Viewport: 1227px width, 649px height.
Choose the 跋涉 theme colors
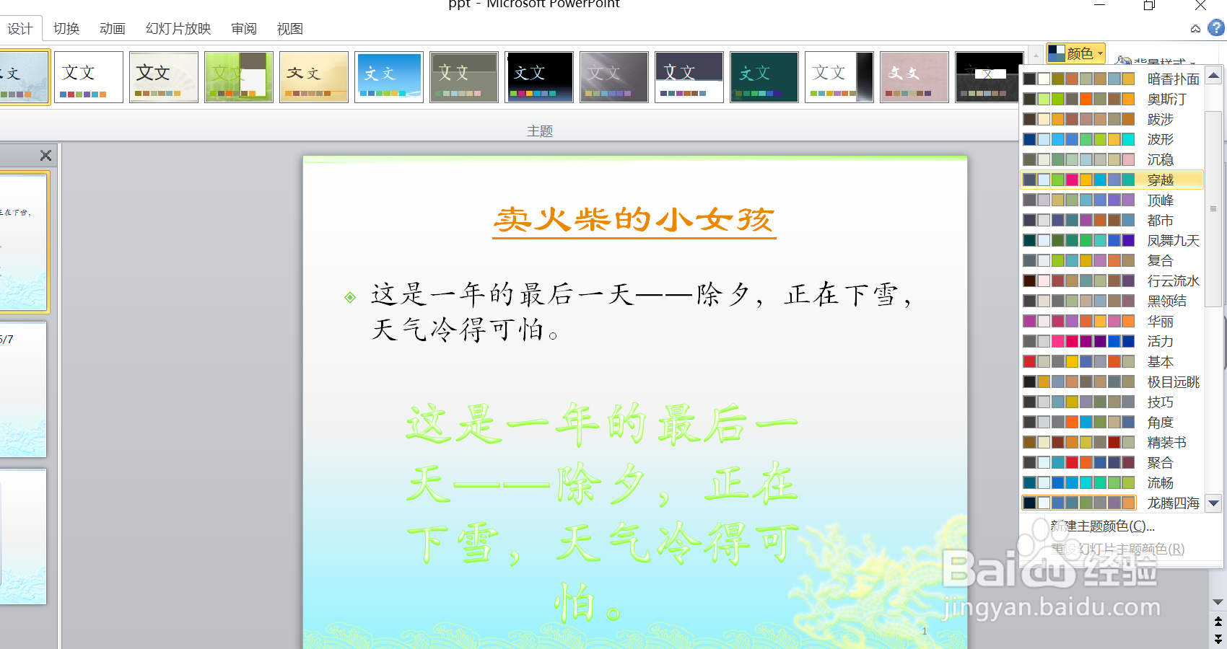point(1112,119)
